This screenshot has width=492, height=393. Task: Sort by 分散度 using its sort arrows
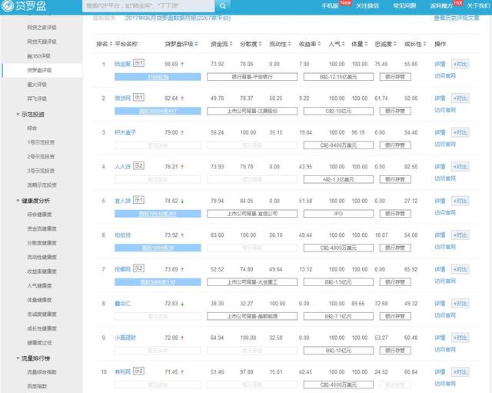click(260, 45)
